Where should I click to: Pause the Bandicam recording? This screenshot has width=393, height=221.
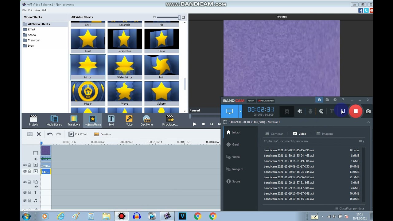coord(343,111)
